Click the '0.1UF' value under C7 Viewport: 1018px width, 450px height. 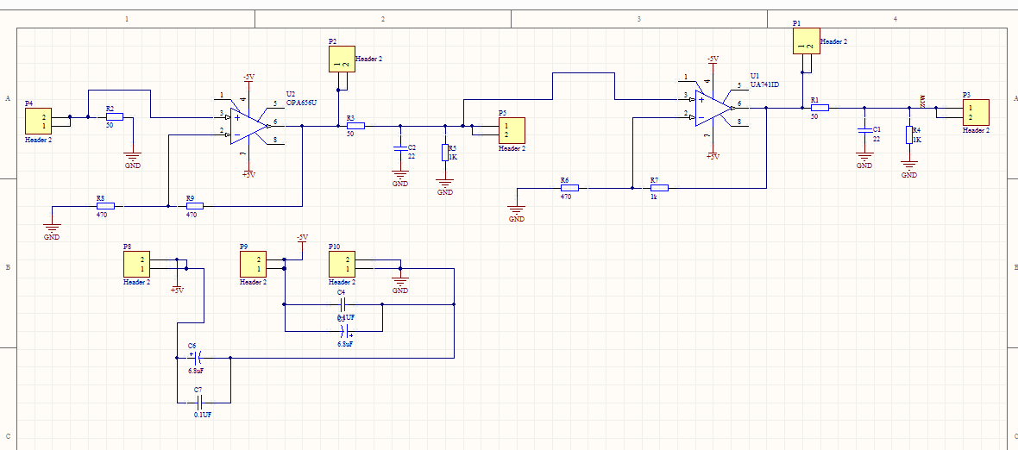coord(203,415)
